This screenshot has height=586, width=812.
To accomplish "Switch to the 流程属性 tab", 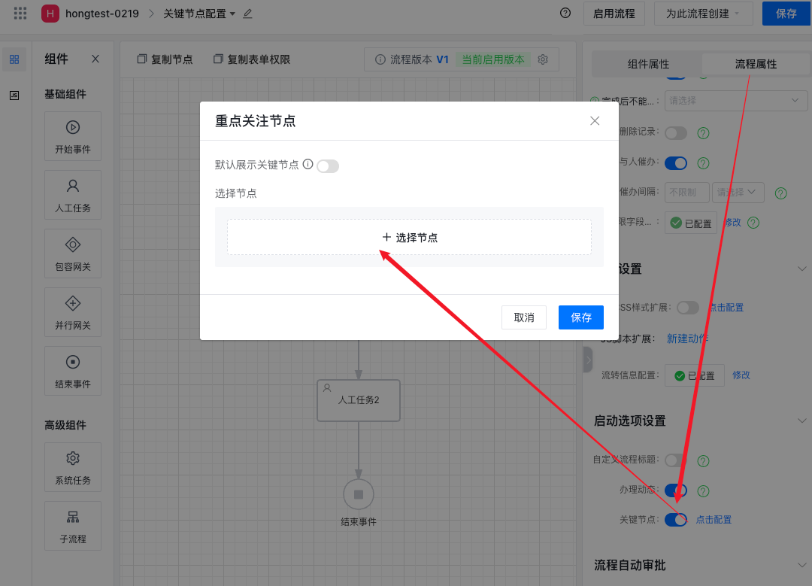I will (756, 65).
